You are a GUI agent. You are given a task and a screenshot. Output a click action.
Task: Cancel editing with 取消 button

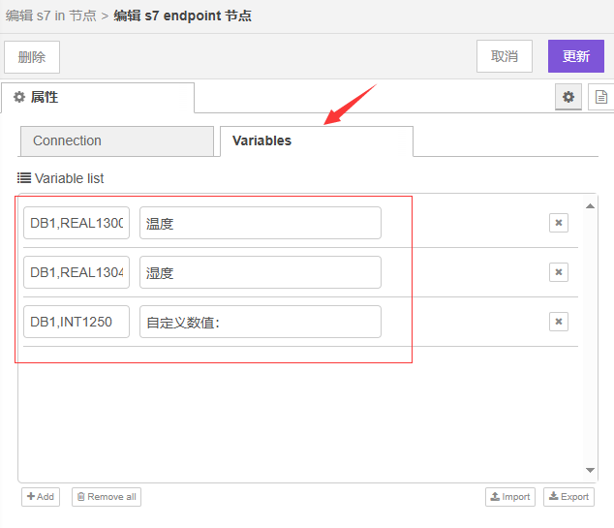(x=505, y=56)
